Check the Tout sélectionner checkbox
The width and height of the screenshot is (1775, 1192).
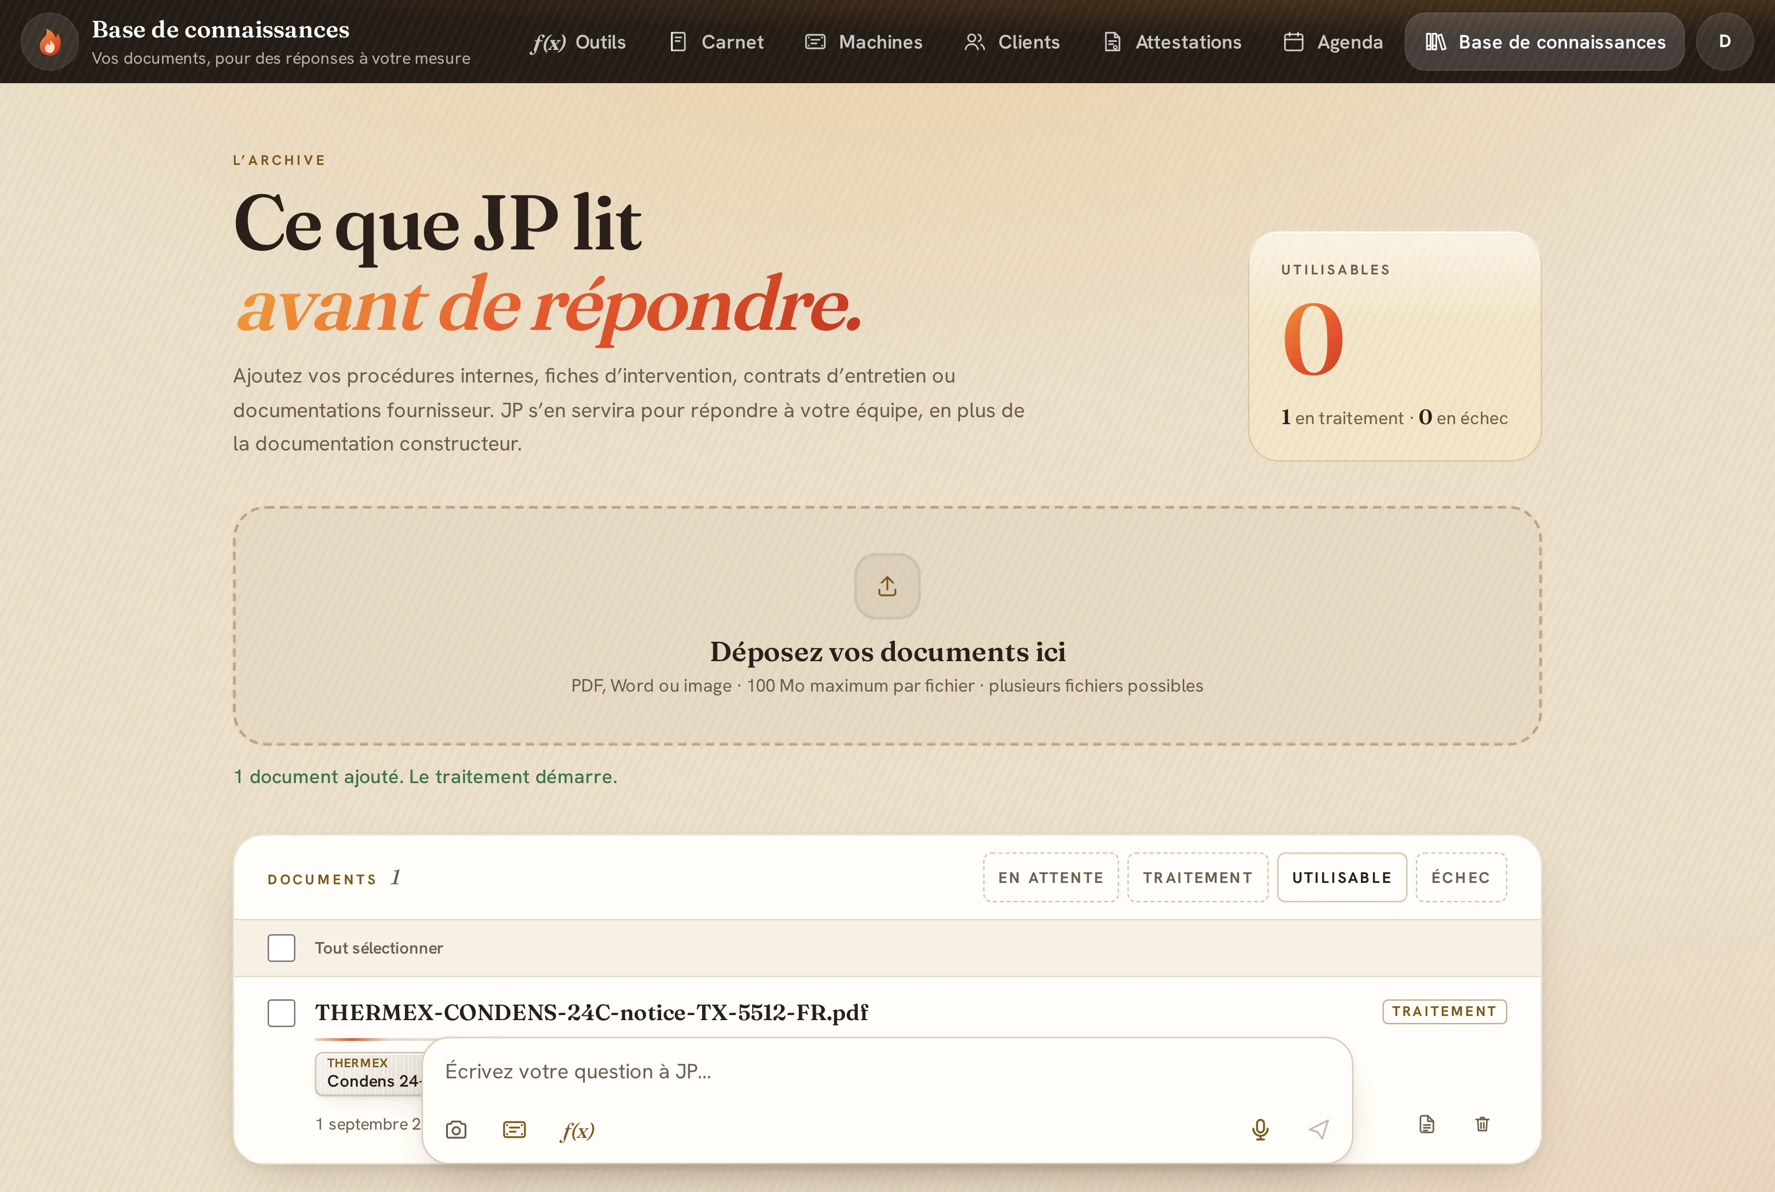(x=282, y=948)
